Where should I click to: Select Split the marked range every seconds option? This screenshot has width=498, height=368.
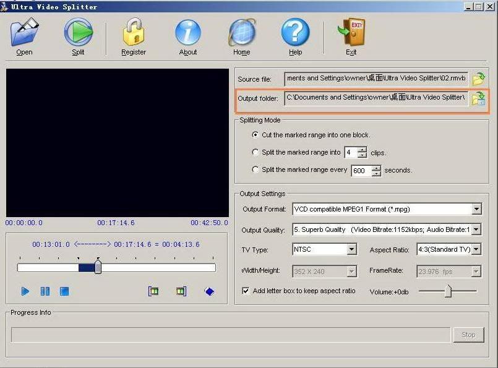tap(255, 169)
